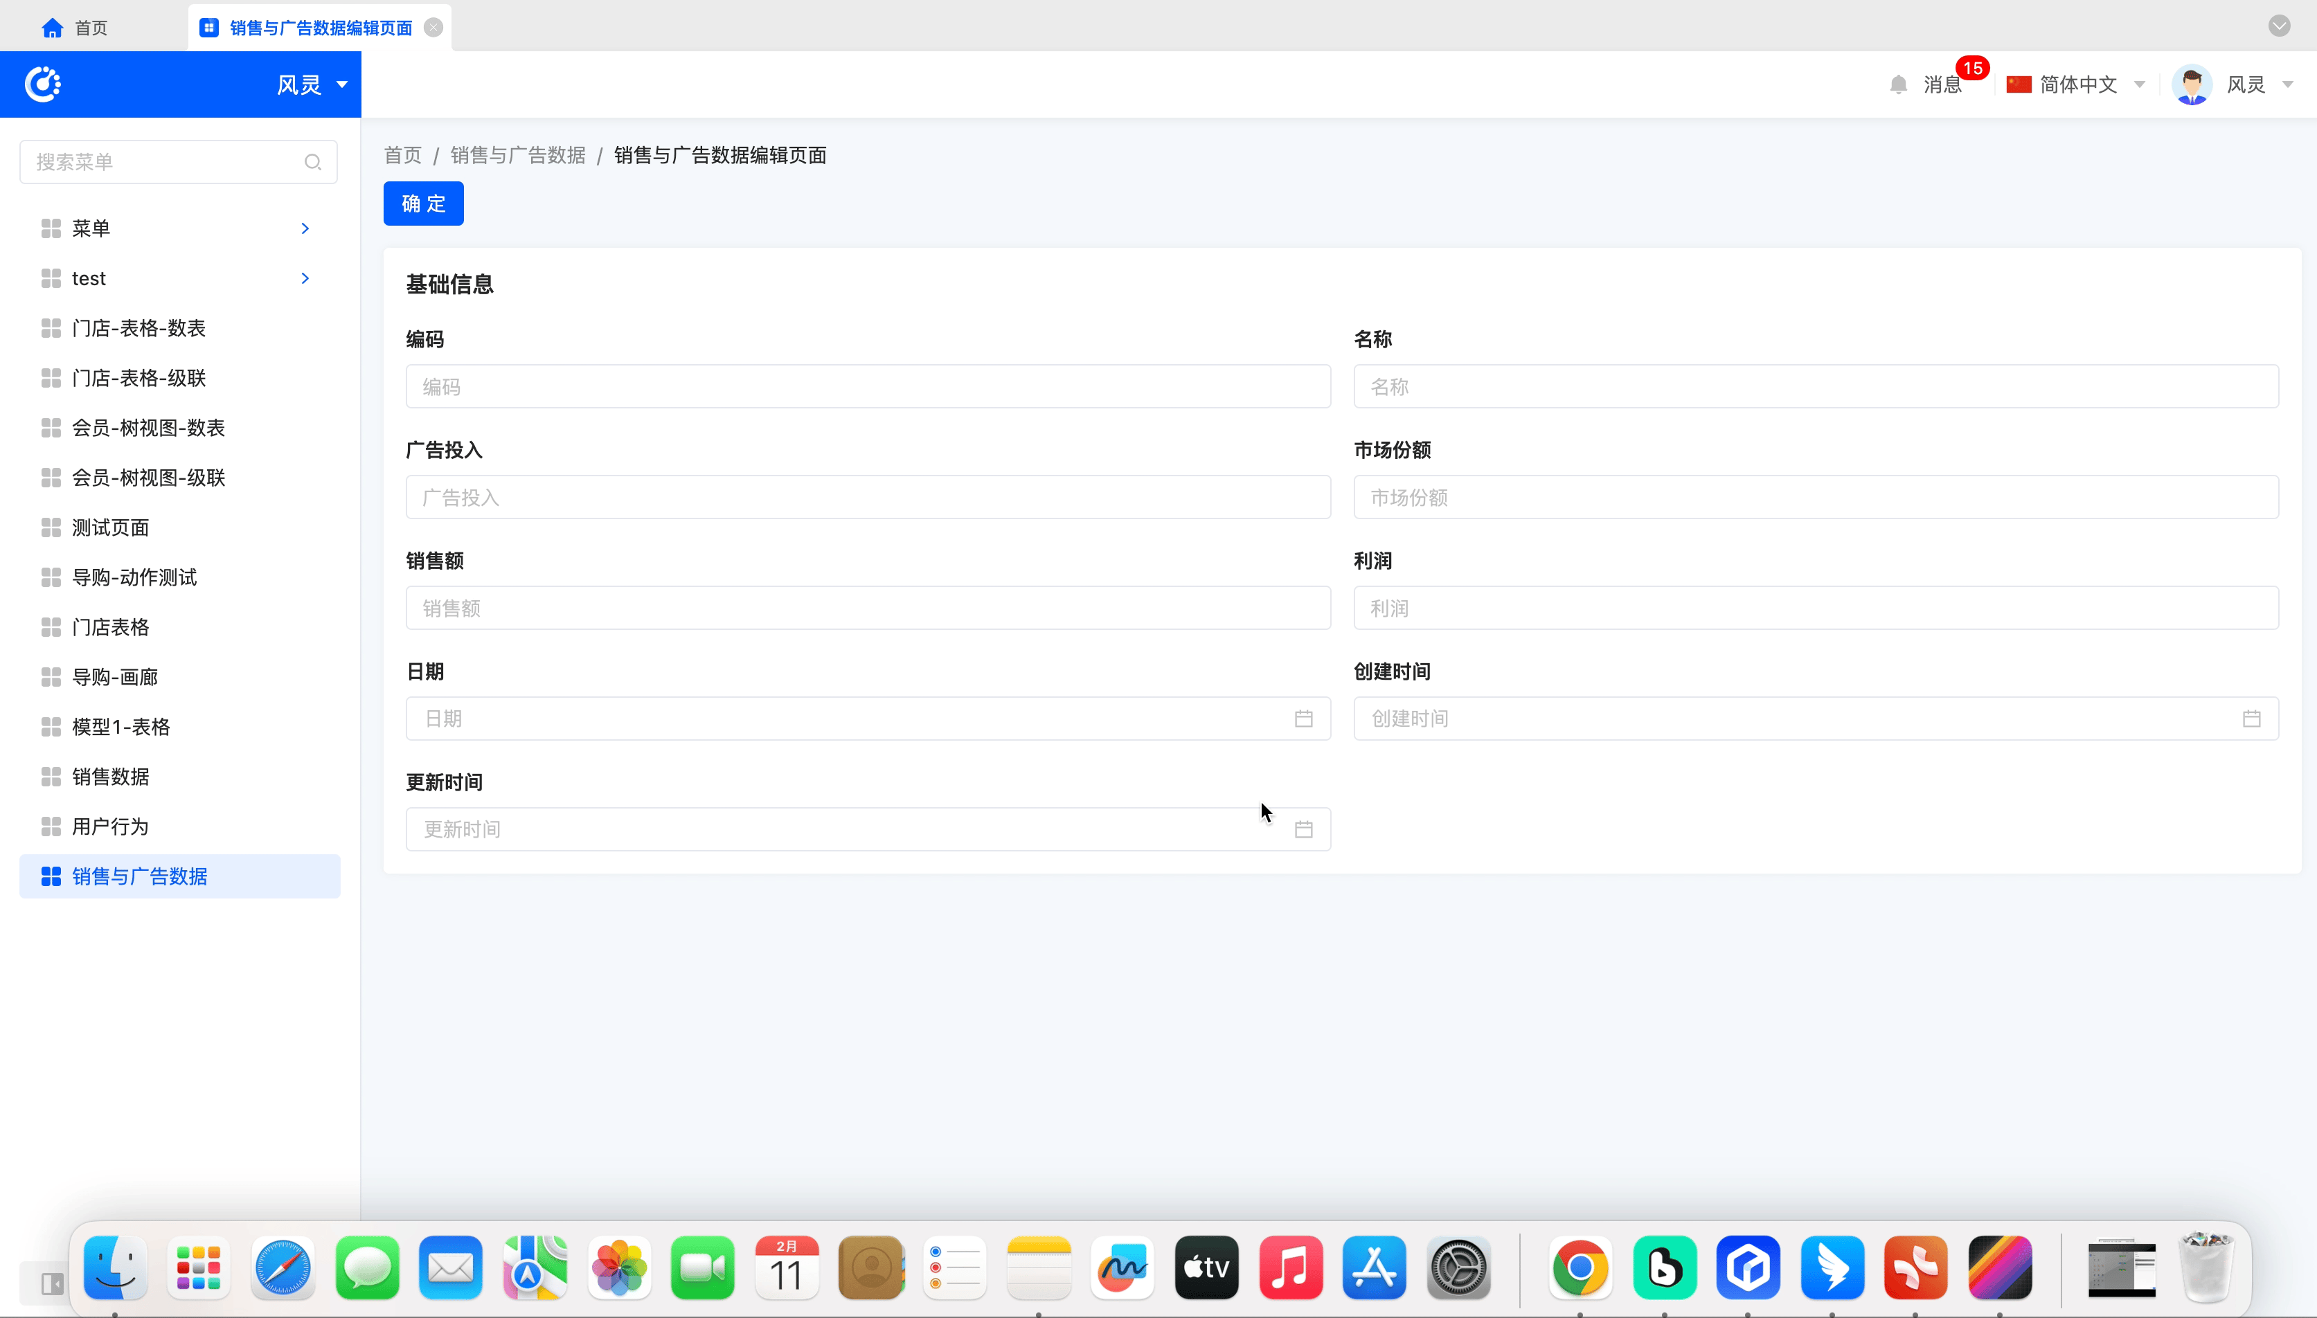Click the search icon in menu search box
Viewport: 2317px width, 1318px height.
pyautogui.click(x=312, y=162)
